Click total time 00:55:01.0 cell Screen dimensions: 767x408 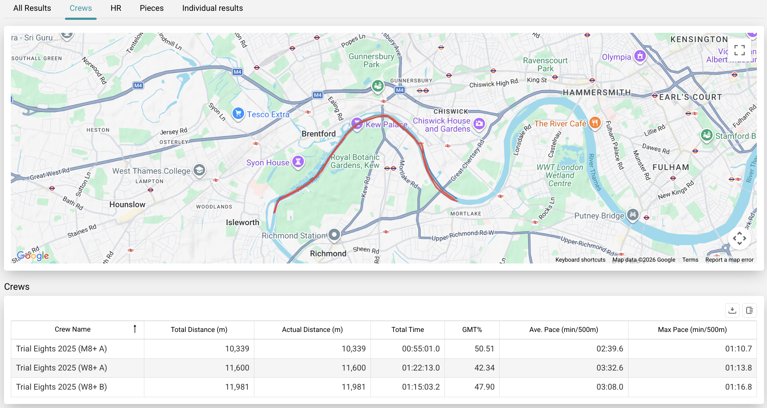[x=408, y=349]
